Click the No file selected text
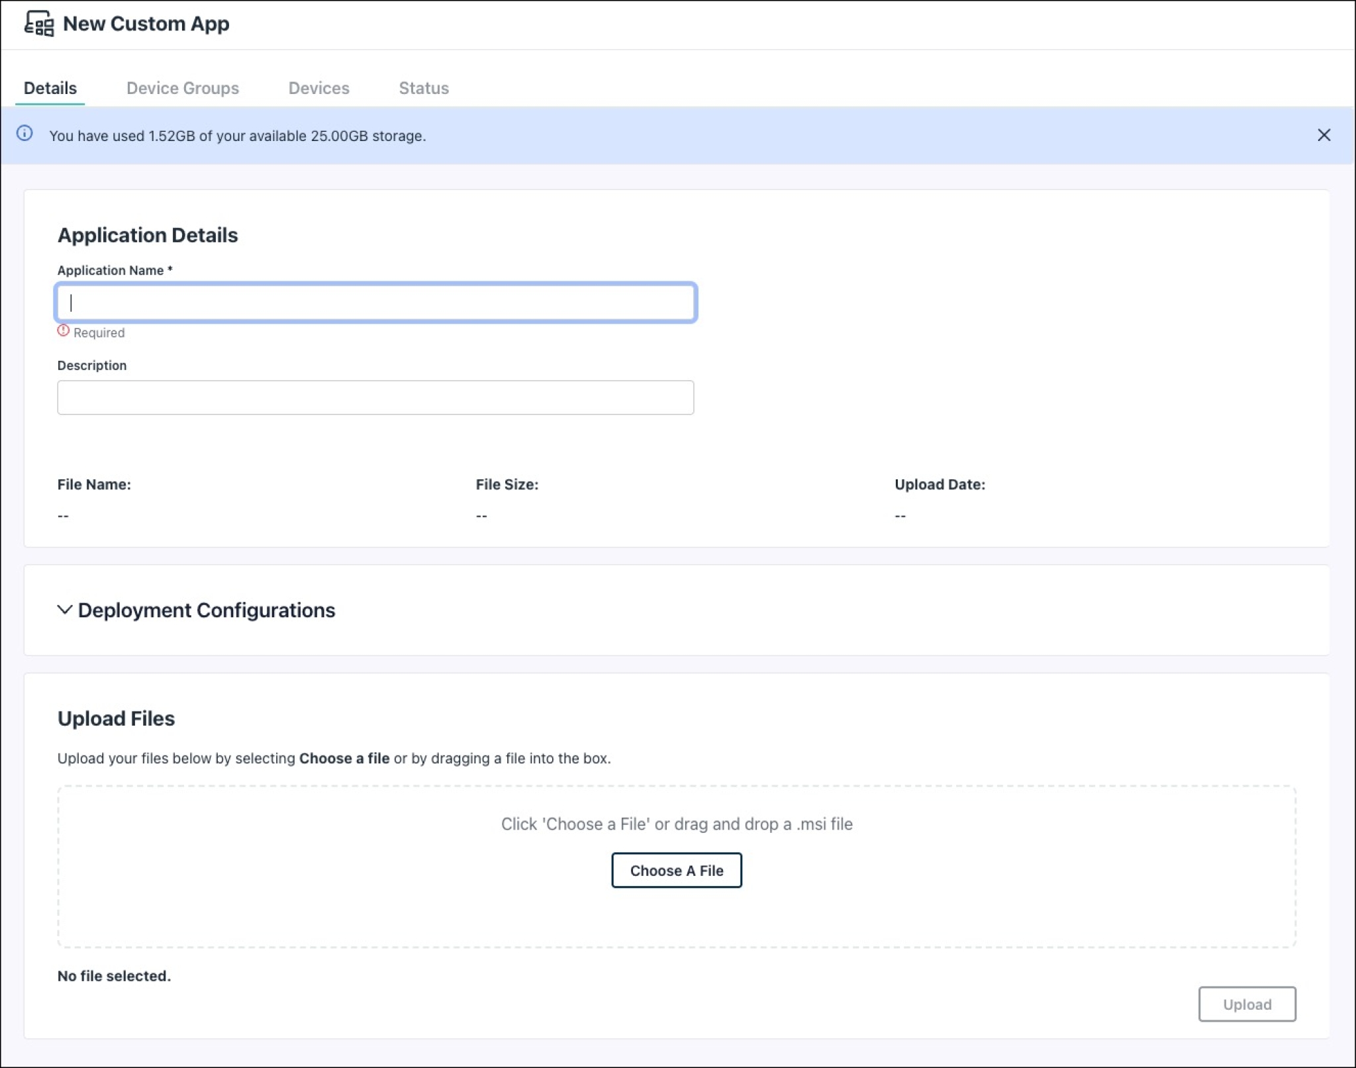This screenshot has height=1068, width=1356. click(x=114, y=975)
